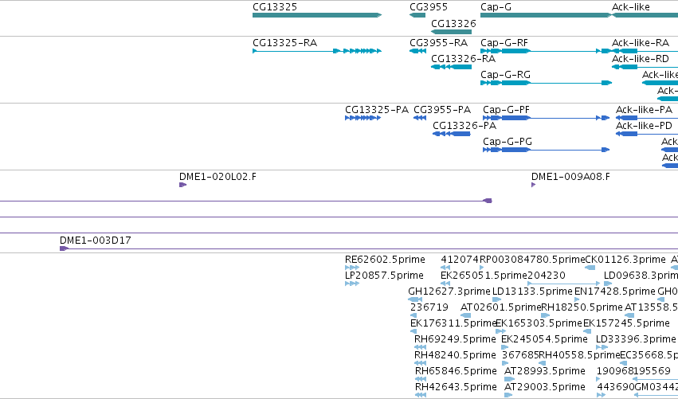Viewport: 678px width, 399px height.
Task: Click the CG3955-PA protein feature
Action: [420, 118]
